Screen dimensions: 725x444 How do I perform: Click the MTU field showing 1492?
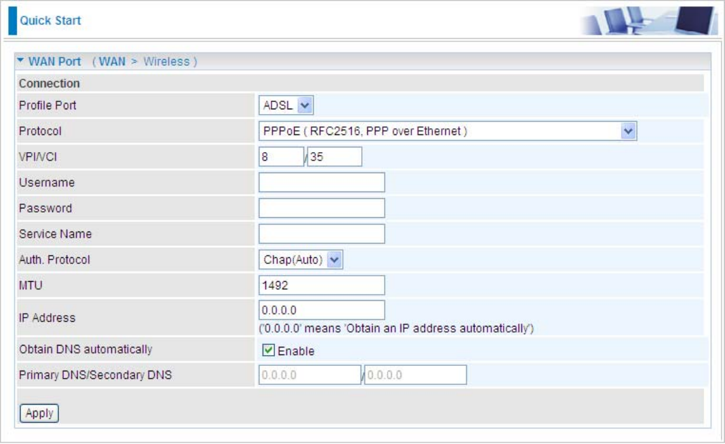pyautogui.click(x=322, y=285)
